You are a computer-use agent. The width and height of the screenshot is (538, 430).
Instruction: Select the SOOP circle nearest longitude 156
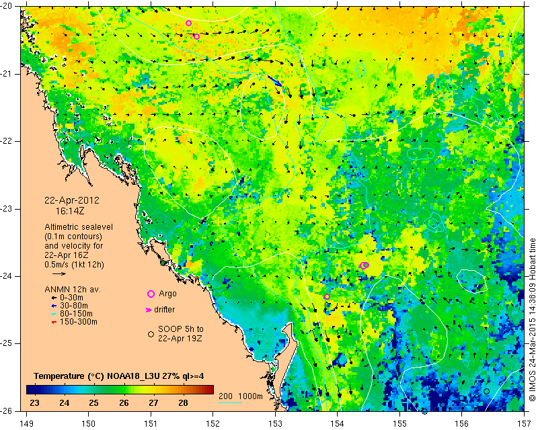[x=461, y=398]
